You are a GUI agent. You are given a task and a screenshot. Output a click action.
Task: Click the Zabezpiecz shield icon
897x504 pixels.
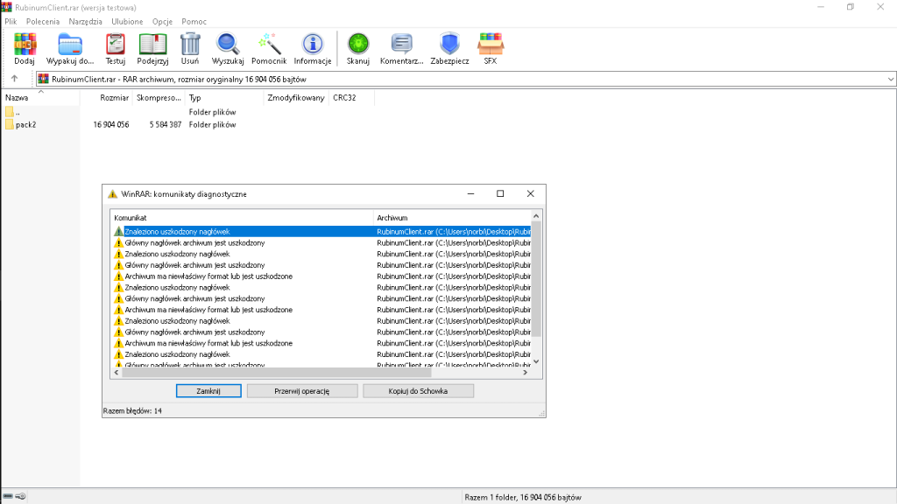point(449,49)
